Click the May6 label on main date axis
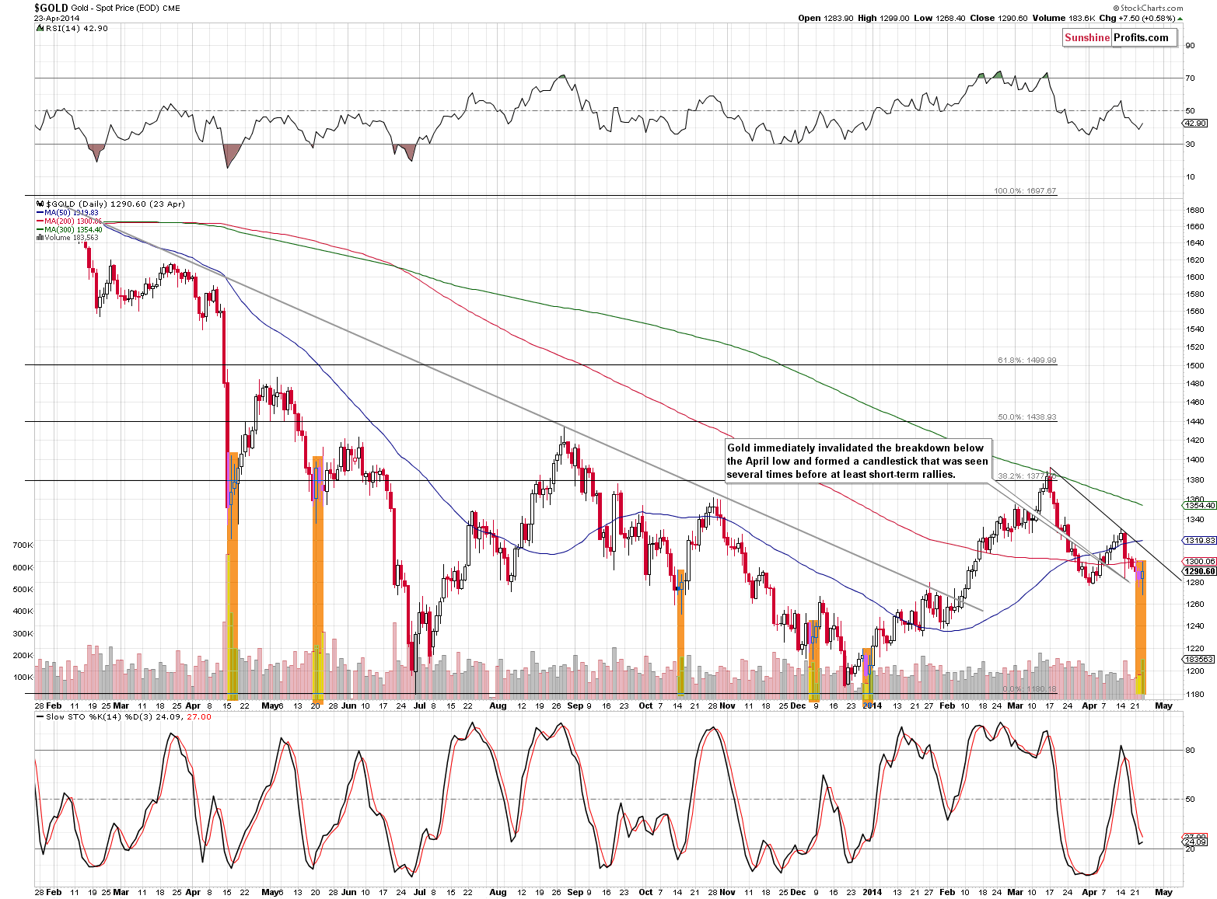The width and height of the screenshot is (1217, 899). click(272, 706)
